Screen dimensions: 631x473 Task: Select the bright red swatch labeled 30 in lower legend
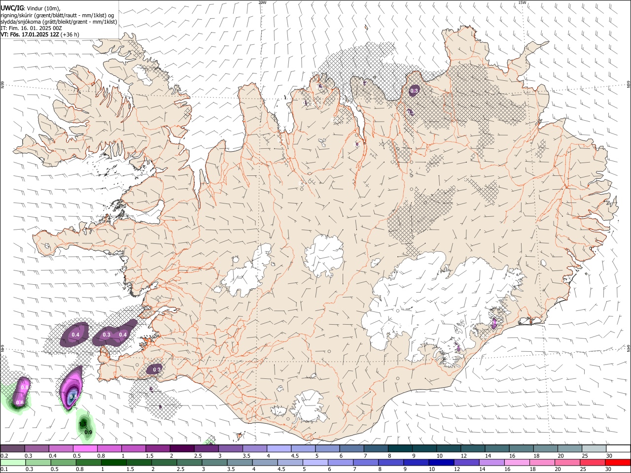(617, 462)
